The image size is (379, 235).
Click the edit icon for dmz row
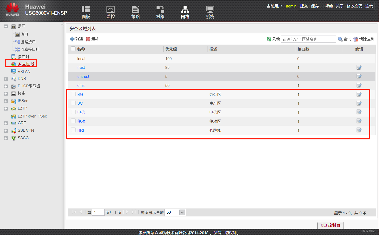[x=359, y=85]
